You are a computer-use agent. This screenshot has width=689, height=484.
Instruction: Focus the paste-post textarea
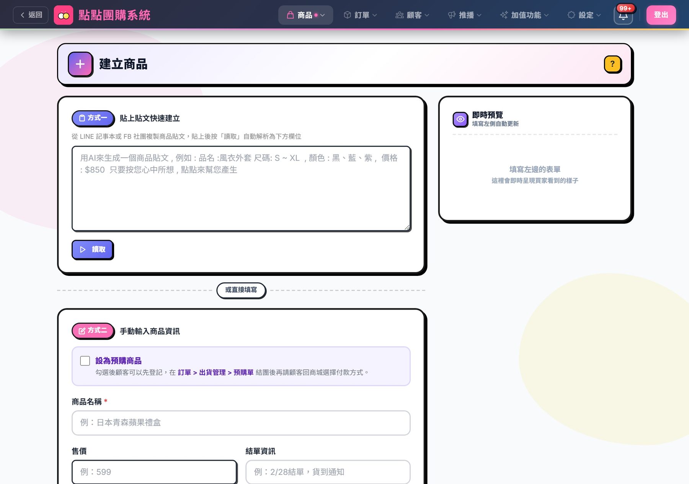[241, 189]
